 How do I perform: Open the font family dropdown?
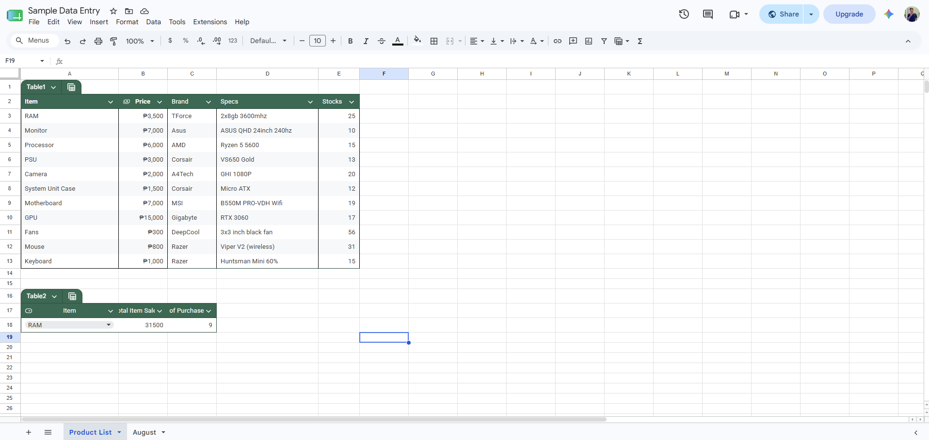[269, 41]
